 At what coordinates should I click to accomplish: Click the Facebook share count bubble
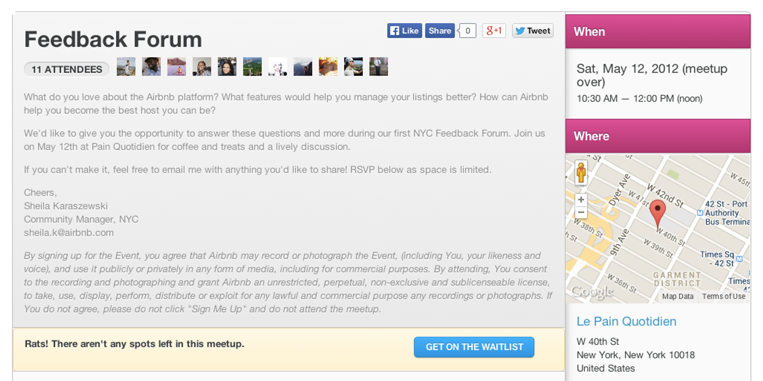468,31
